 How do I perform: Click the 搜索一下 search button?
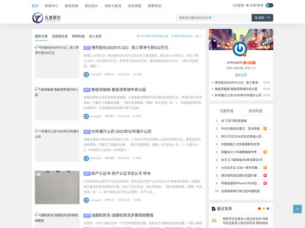262,18
